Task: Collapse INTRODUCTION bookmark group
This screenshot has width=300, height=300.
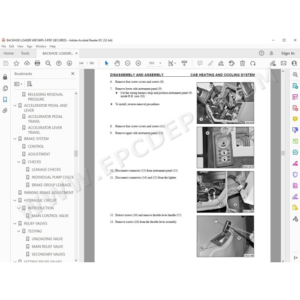Action: (x=19, y=208)
